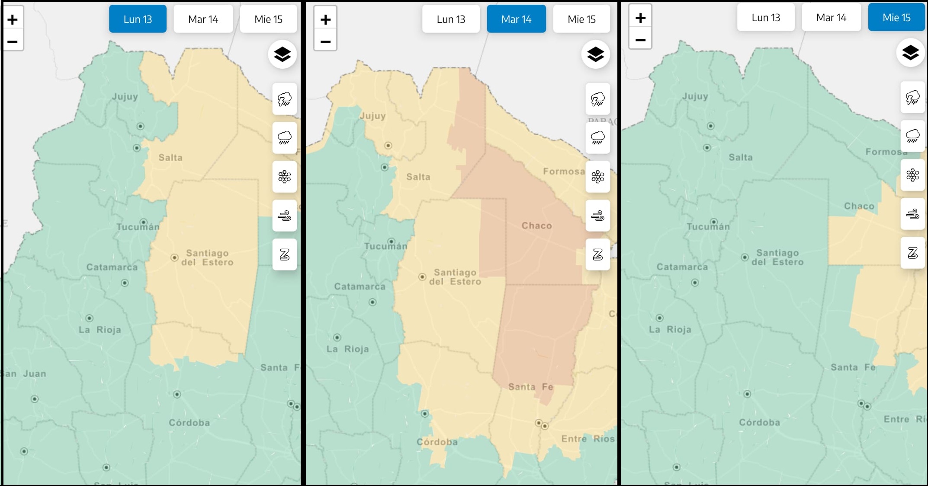Click the wind alert icon in left map

pos(284,216)
